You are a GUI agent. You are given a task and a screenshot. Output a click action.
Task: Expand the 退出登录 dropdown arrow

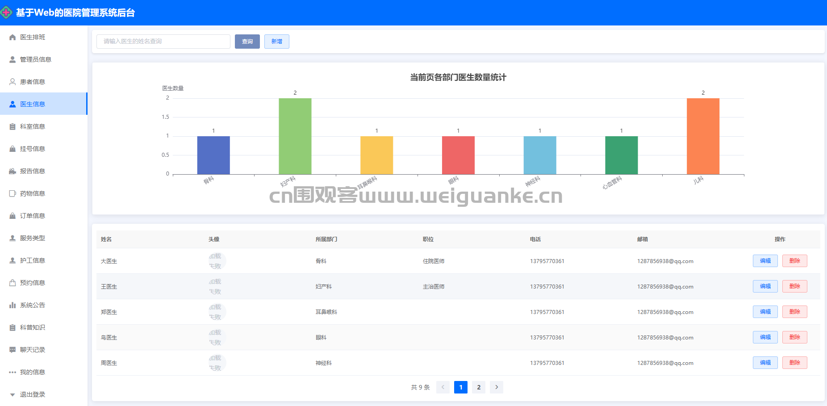coord(13,395)
